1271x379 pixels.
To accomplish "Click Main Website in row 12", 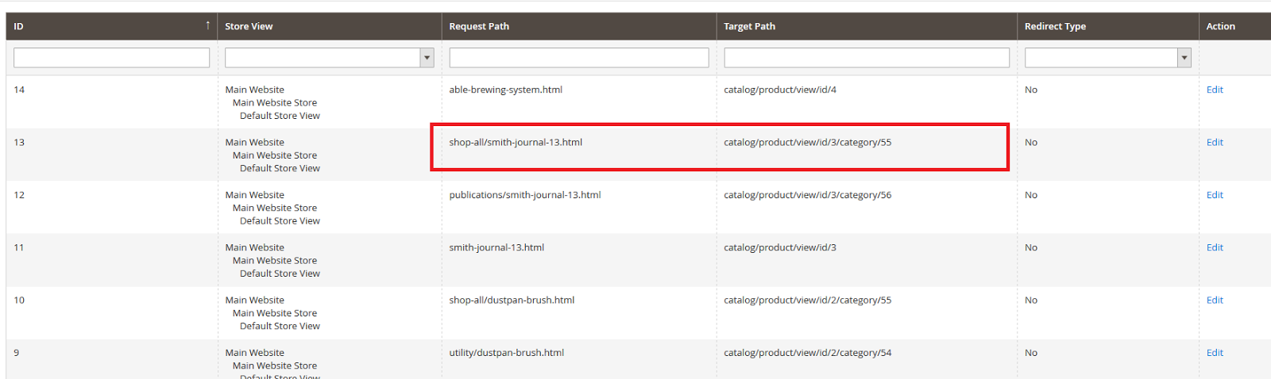I will point(254,195).
